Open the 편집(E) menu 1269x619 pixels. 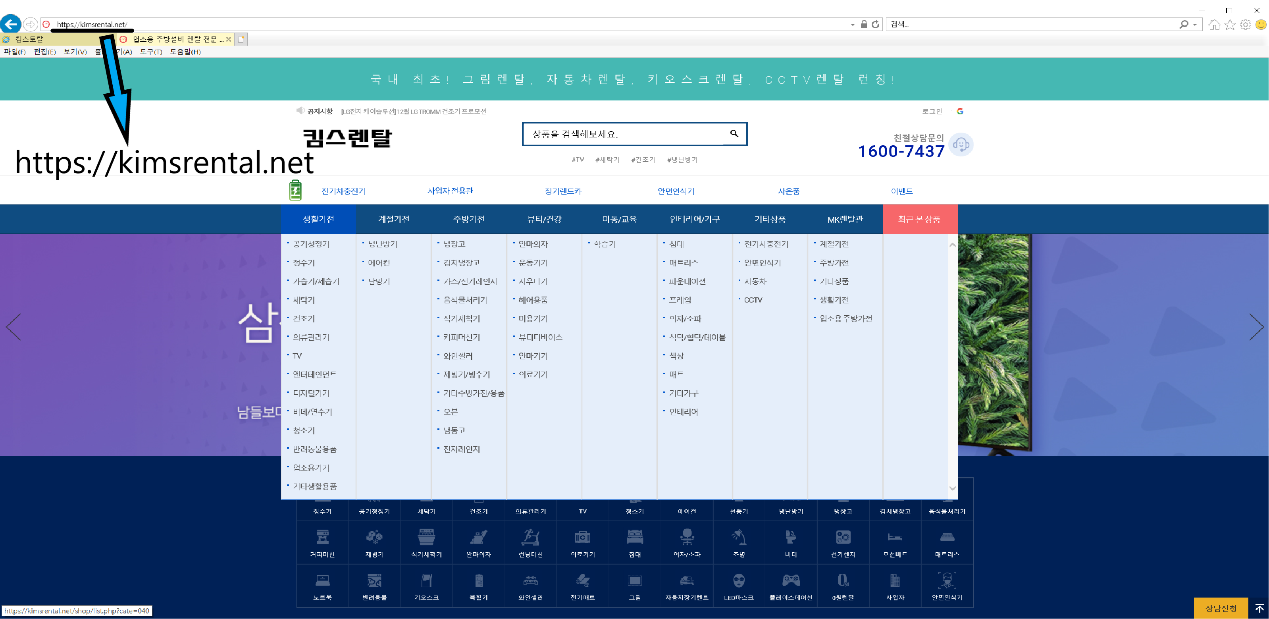tap(45, 52)
